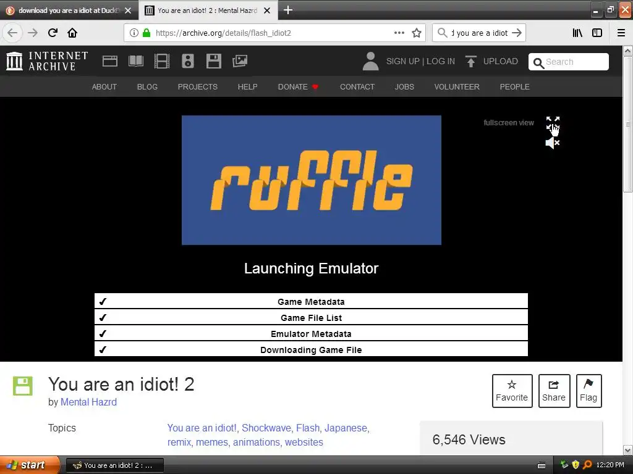Open the PEOPLE menu item
633x474 pixels.
[x=515, y=86]
